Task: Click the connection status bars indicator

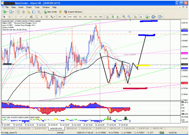Action: click(x=162, y=133)
